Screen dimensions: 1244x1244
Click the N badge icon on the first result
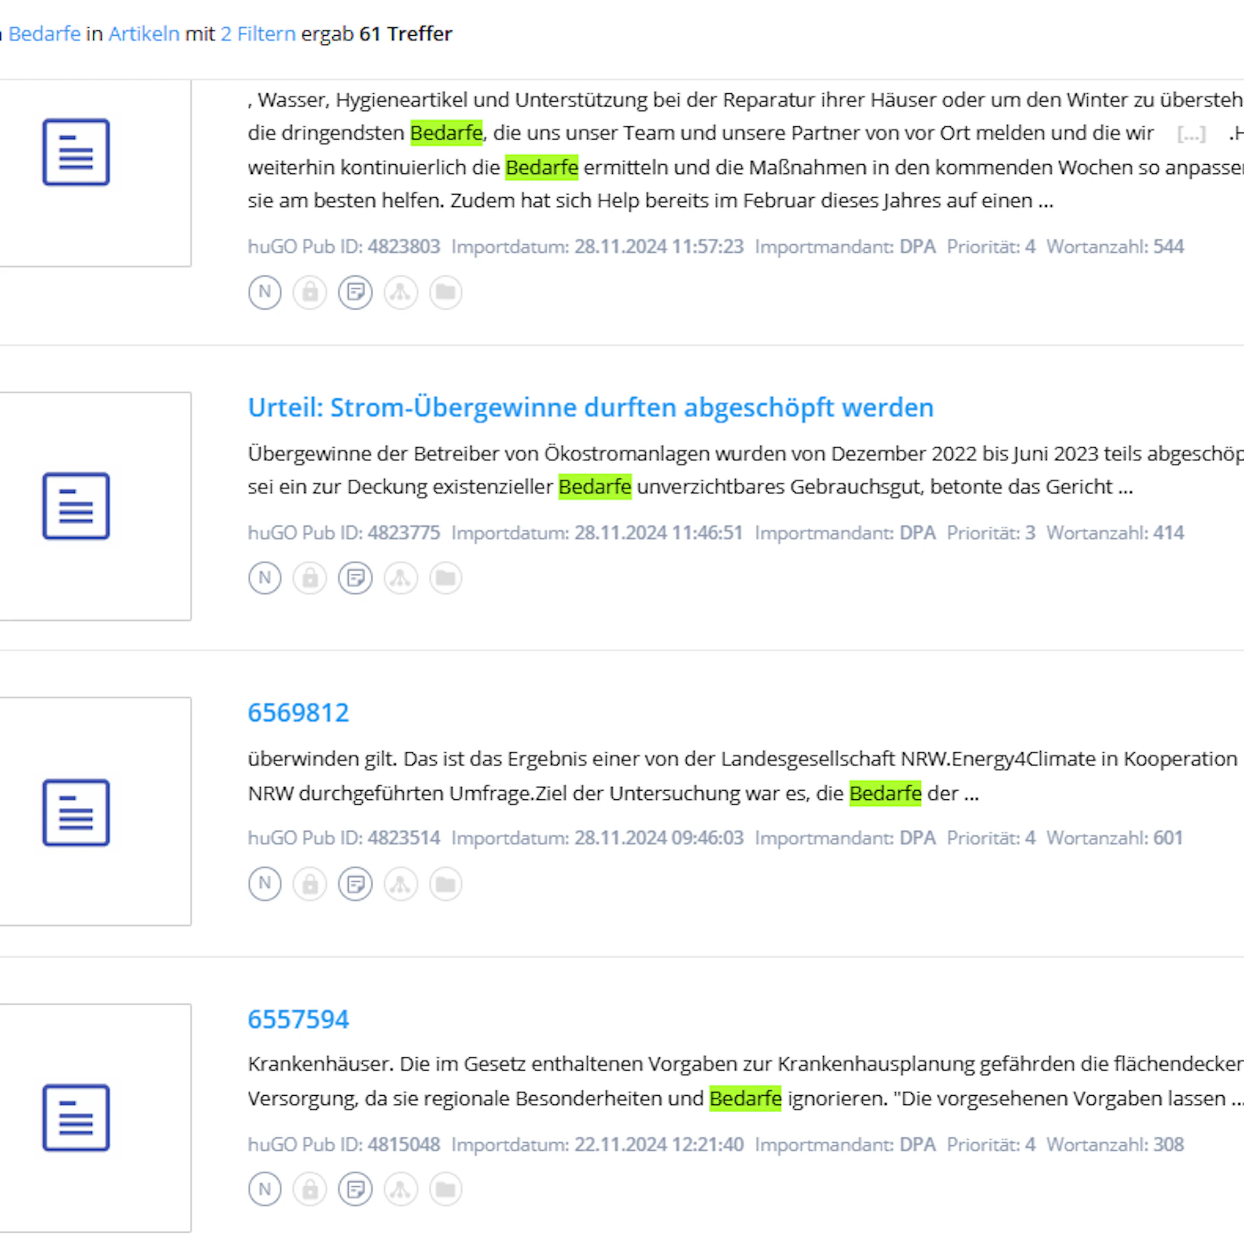click(264, 292)
